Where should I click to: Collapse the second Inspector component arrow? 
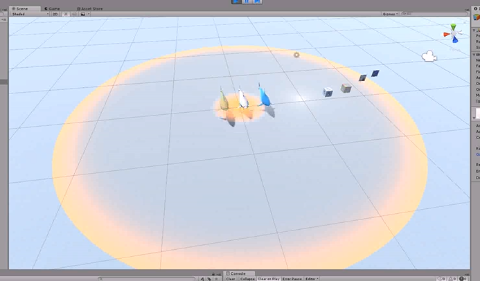[474, 55]
